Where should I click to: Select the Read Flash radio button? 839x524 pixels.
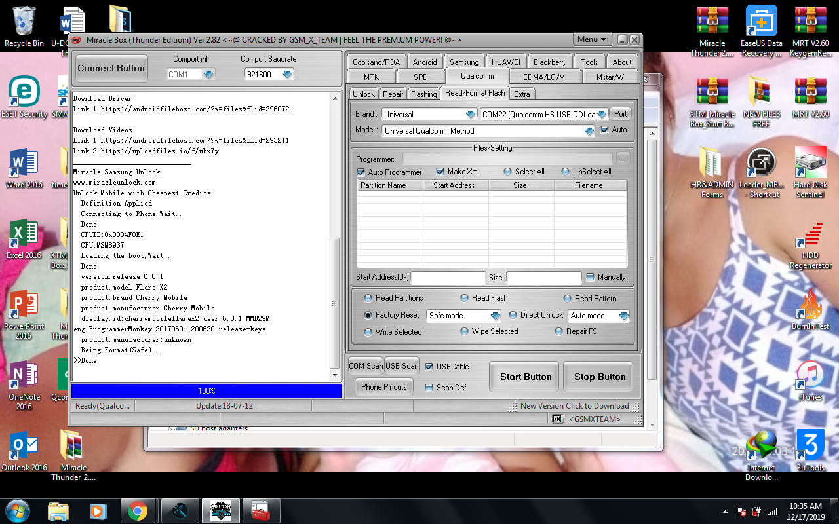pos(464,298)
